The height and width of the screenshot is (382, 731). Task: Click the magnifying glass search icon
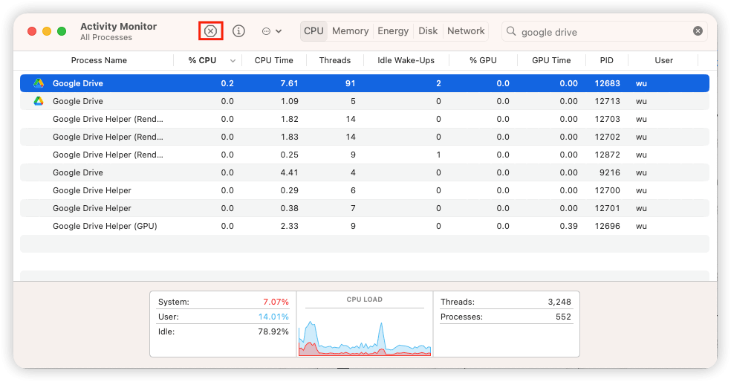(x=511, y=31)
